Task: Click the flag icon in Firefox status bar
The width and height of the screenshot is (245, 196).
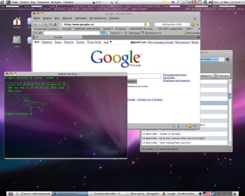Action: tap(195, 126)
